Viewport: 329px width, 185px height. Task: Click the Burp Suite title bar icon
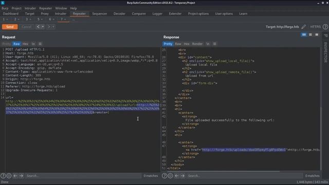[x=3, y=3]
